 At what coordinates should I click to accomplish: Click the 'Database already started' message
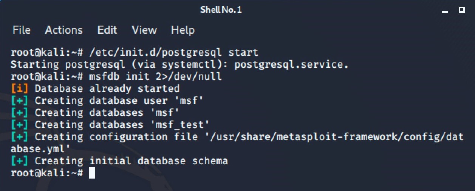(x=107, y=89)
